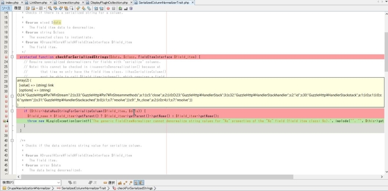The image size is (388, 191).
Task: Click the SerializedColumnNormalizerTrait breadcrumb
Action: (83, 188)
